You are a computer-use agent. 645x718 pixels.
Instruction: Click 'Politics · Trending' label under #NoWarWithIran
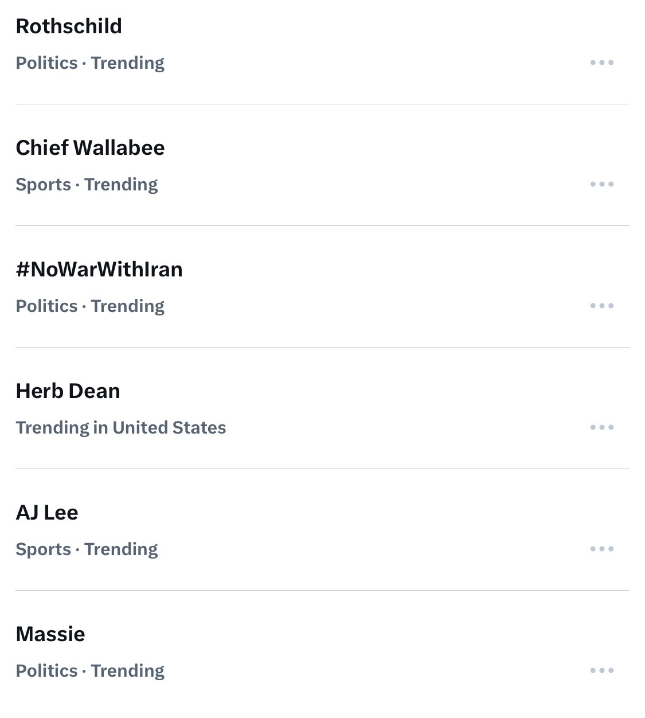pos(90,306)
